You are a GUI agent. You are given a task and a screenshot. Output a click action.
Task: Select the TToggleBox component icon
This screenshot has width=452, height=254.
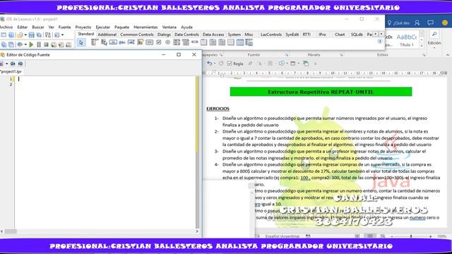click(x=149, y=42)
